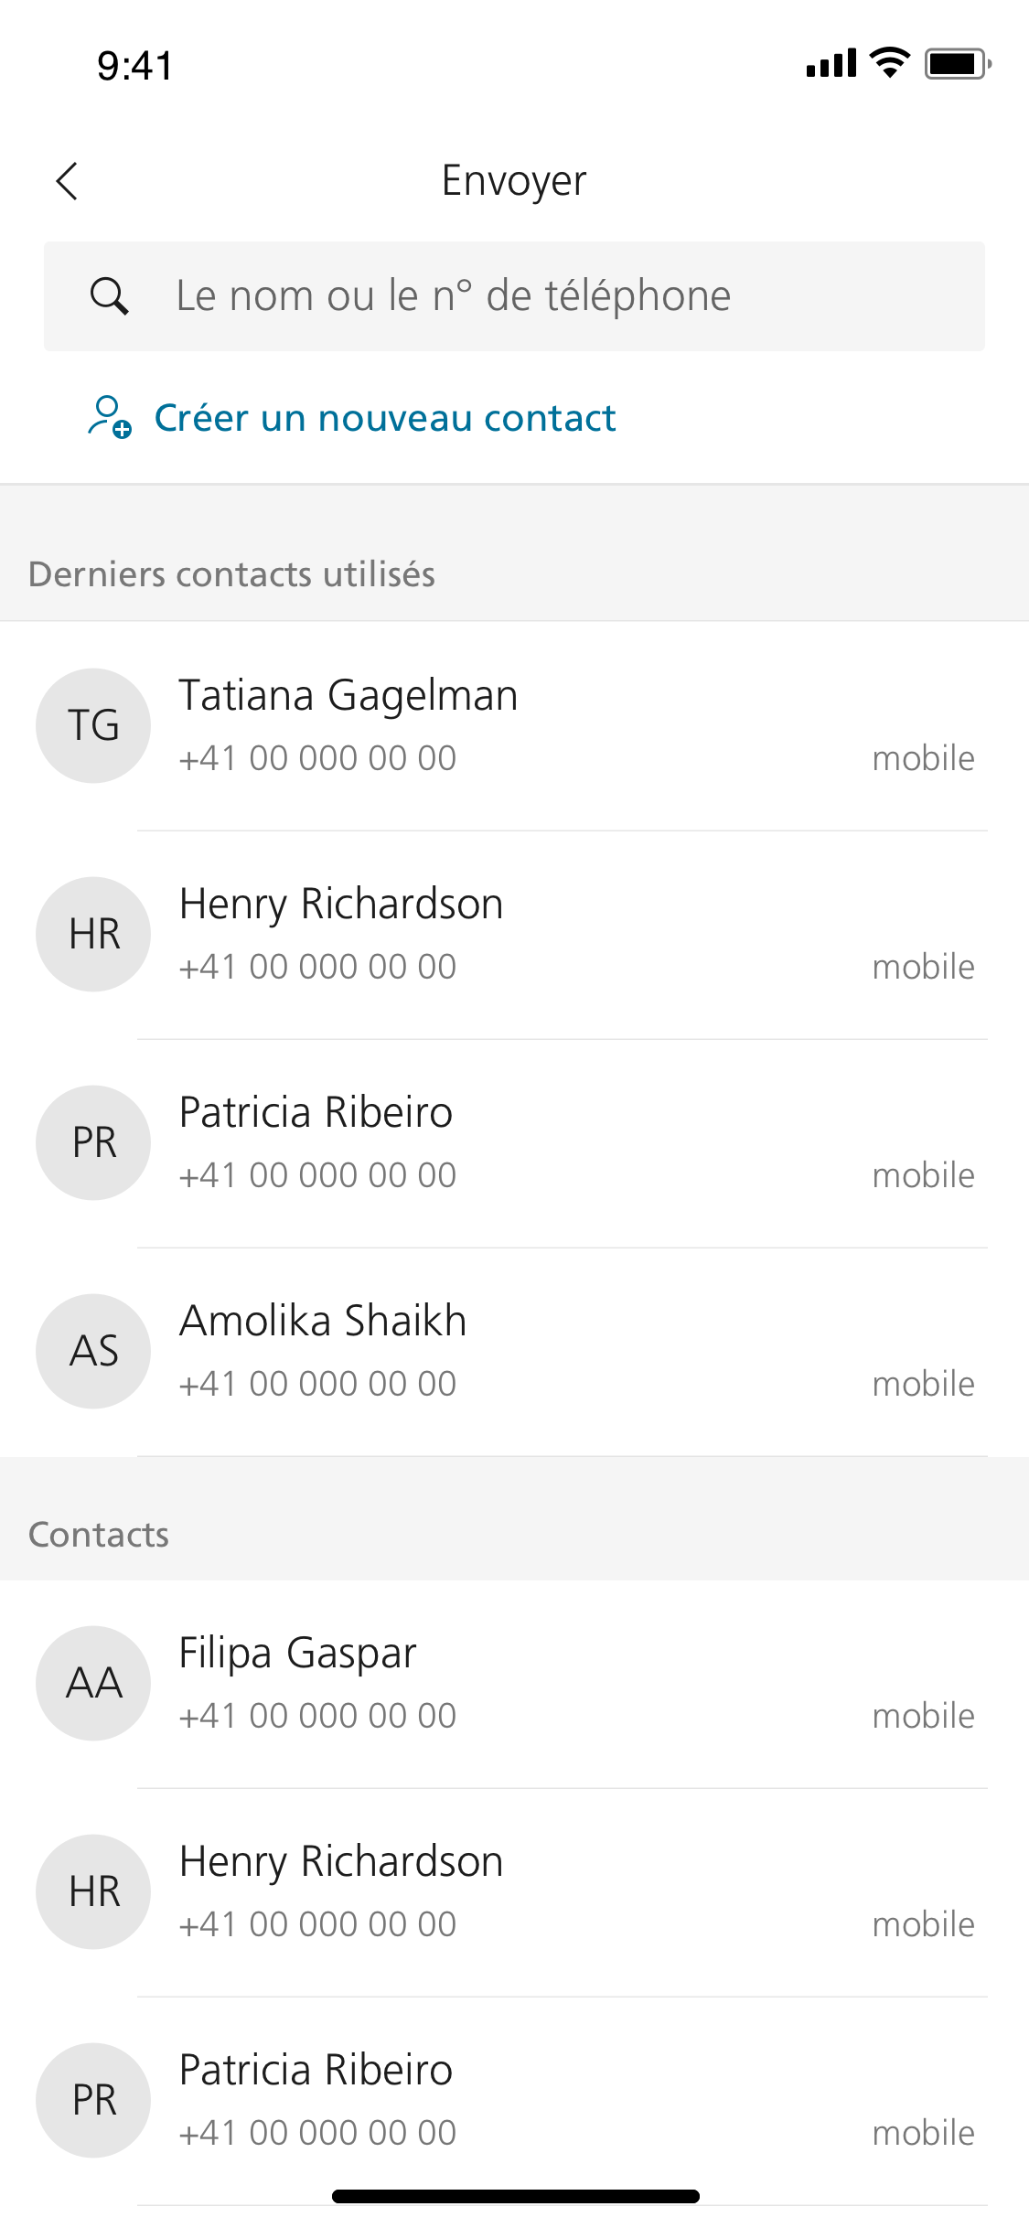Click the search magnifier icon
1029x2228 pixels.
point(109,296)
